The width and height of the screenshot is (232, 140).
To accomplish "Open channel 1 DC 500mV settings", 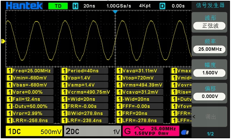I will tap(34, 131).
